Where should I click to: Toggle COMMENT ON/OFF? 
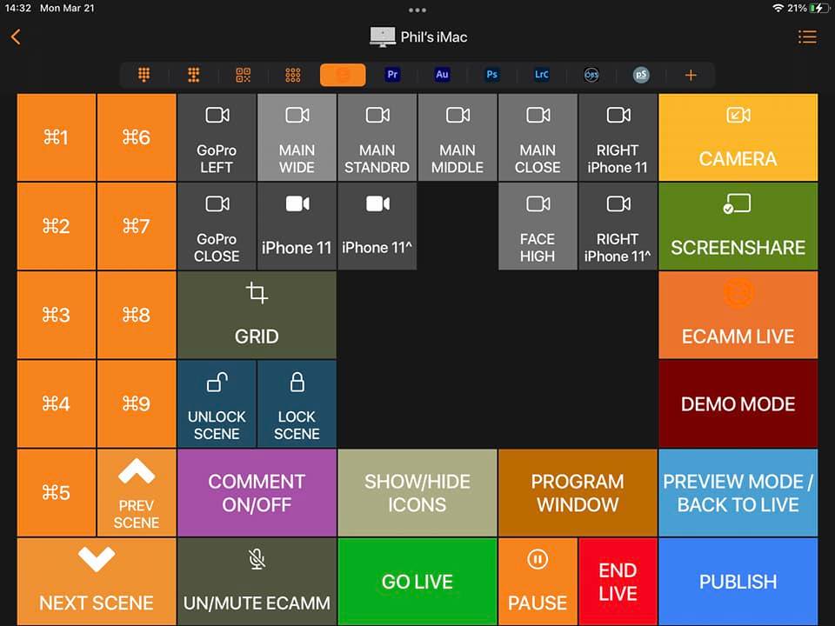[x=257, y=492]
